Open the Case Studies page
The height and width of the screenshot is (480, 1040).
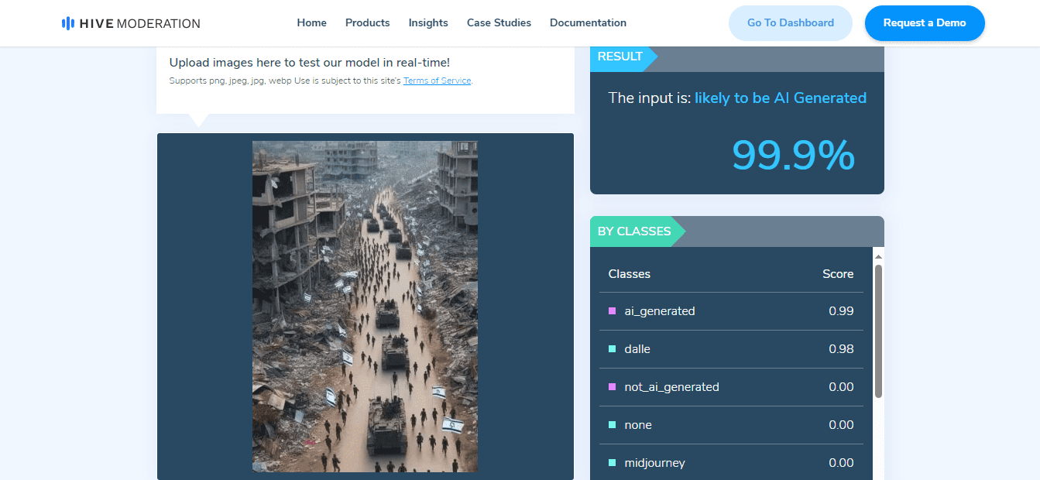pos(499,23)
